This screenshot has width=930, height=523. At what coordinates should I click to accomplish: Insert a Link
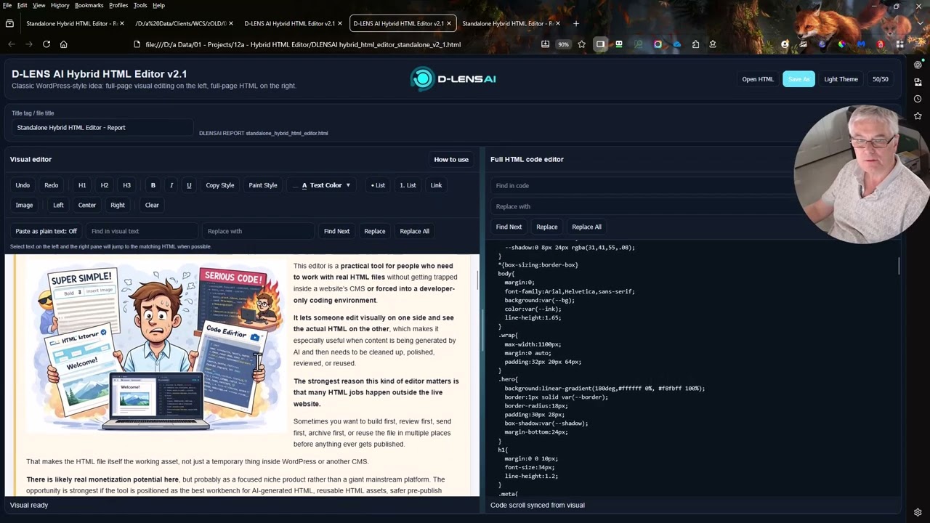pos(436,185)
